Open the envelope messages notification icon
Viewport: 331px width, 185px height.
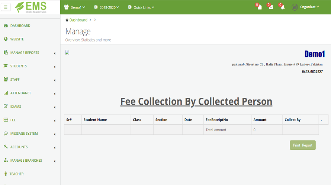pos(271,7)
